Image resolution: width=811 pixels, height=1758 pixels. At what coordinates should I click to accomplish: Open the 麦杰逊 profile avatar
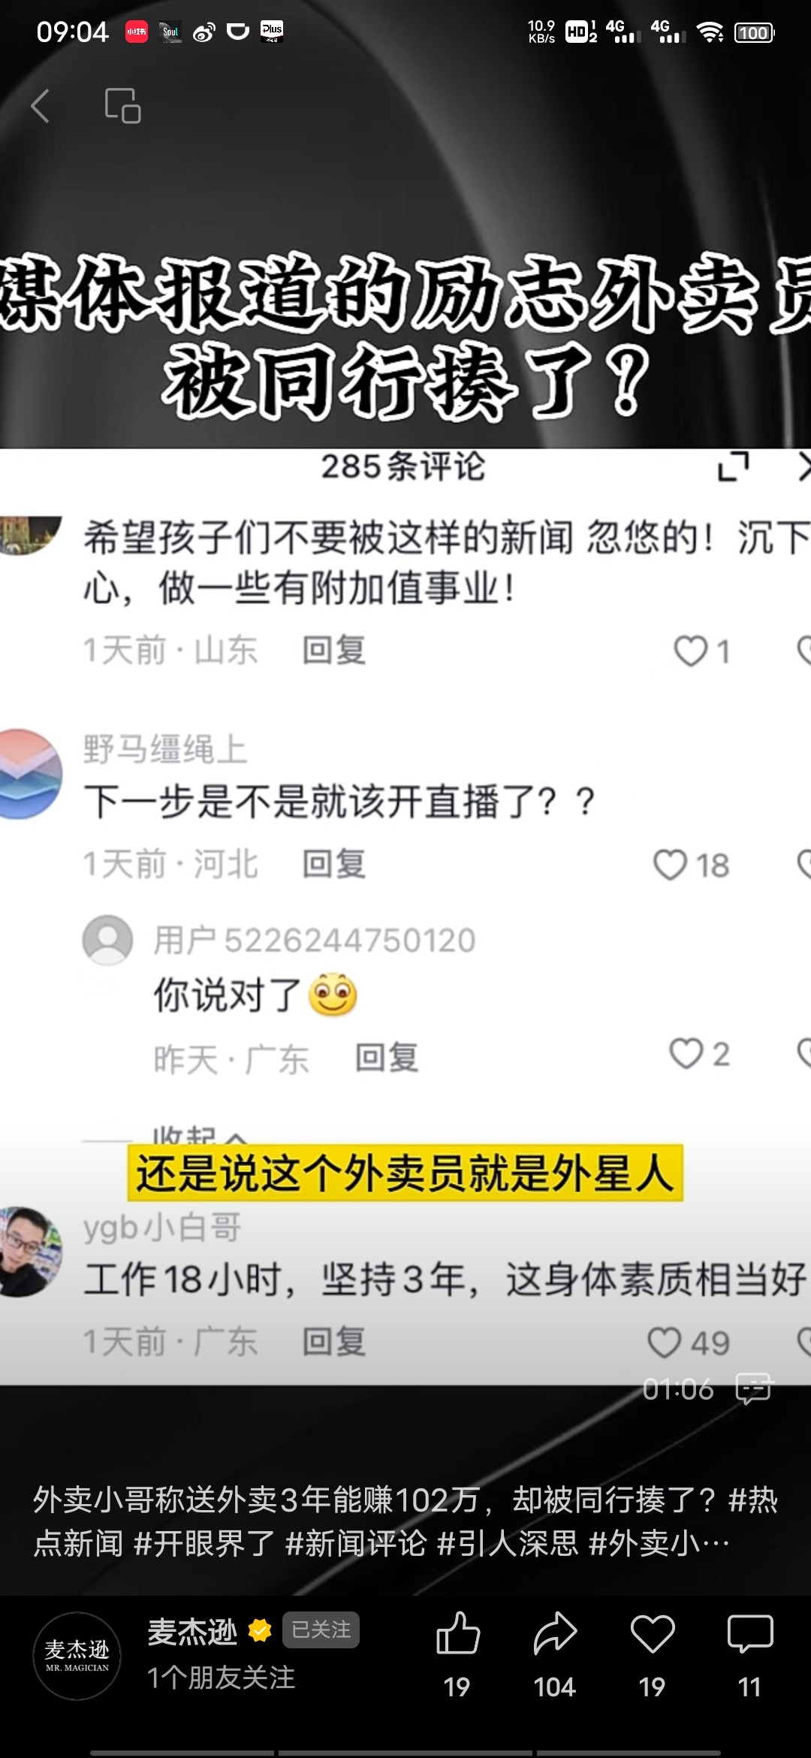77,1656
